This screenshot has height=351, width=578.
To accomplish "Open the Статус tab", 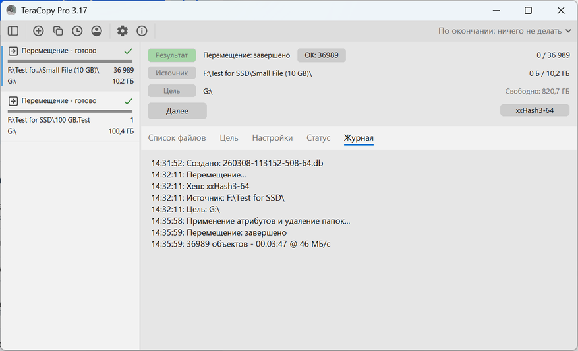I will 318,138.
